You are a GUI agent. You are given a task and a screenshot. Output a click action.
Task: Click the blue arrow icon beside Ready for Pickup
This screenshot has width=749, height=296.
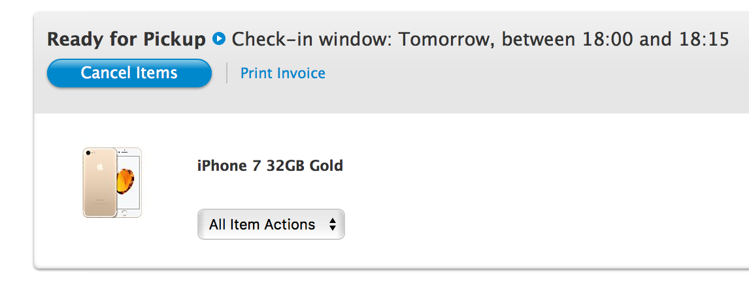pos(219,38)
